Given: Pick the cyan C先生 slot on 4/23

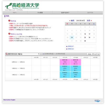Looking at the screenshot, I should pyautogui.click(x=65, y=75).
